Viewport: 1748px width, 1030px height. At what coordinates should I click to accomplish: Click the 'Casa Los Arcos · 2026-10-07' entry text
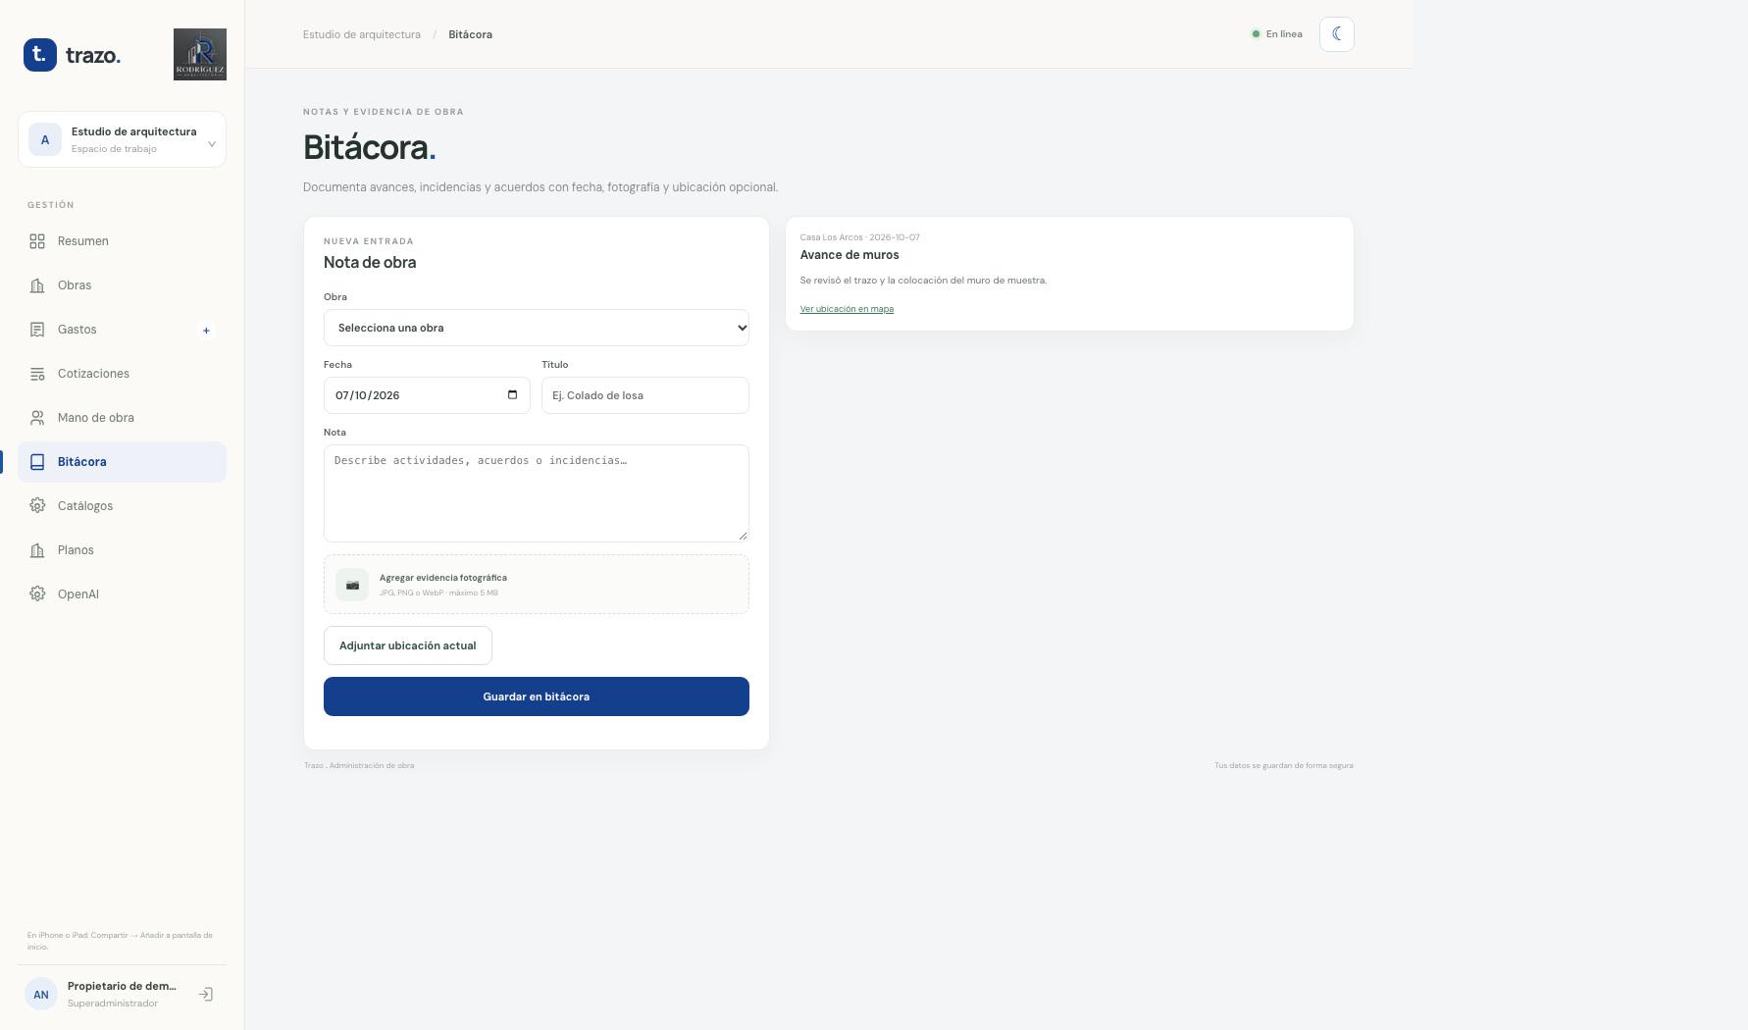tap(860, 237)
